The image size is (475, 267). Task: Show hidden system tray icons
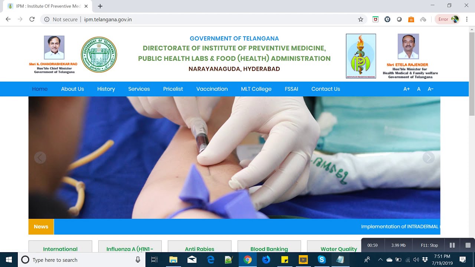click(380, 260)
